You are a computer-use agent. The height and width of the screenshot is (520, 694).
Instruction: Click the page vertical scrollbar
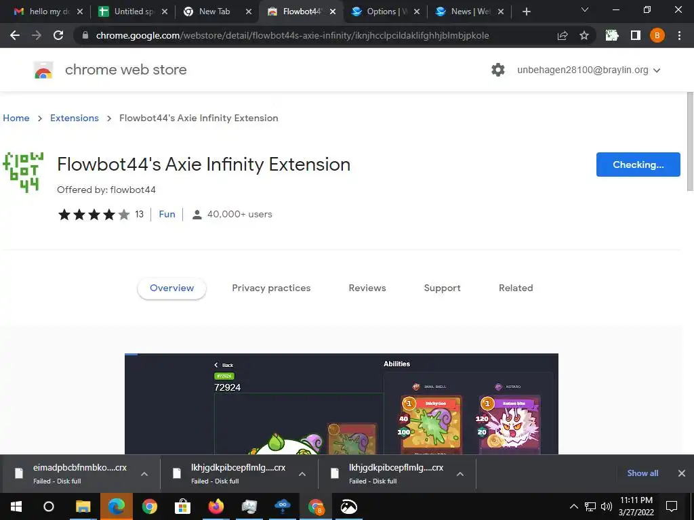click(x=690, y=142)
